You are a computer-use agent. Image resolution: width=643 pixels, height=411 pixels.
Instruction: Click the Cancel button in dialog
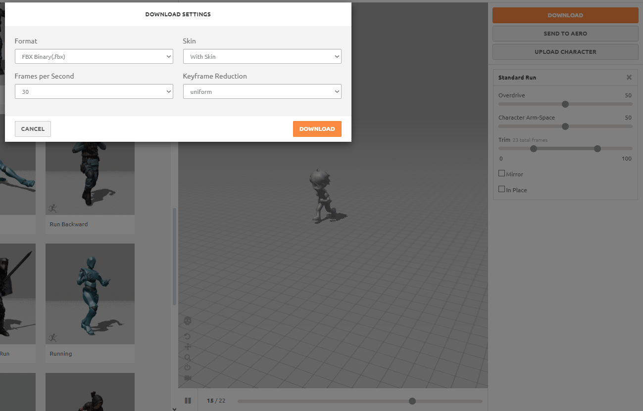point(33,129)
